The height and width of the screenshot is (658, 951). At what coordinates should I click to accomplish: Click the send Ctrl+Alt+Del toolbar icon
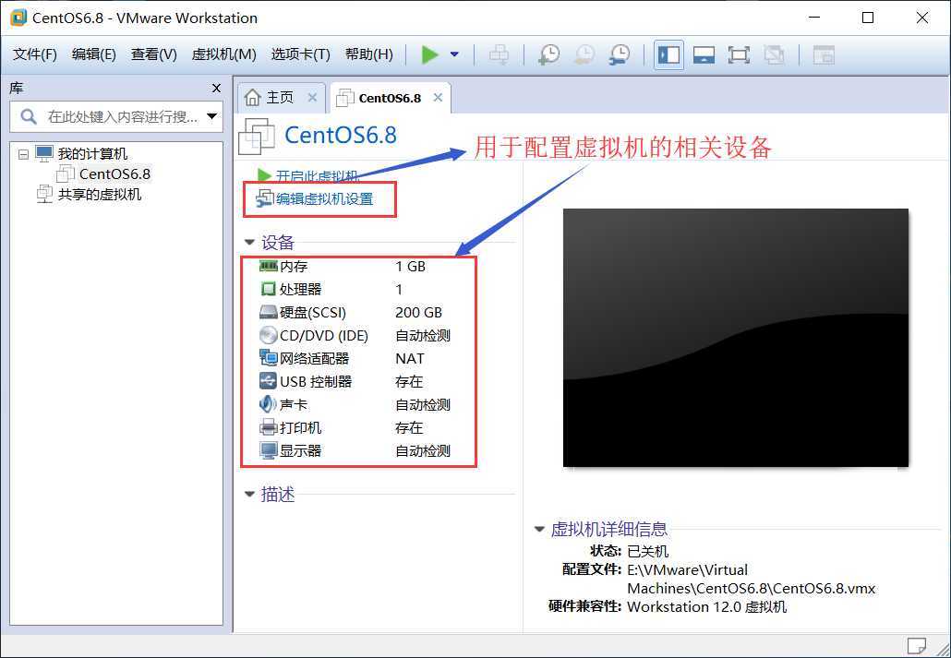[x=499, y=54]
